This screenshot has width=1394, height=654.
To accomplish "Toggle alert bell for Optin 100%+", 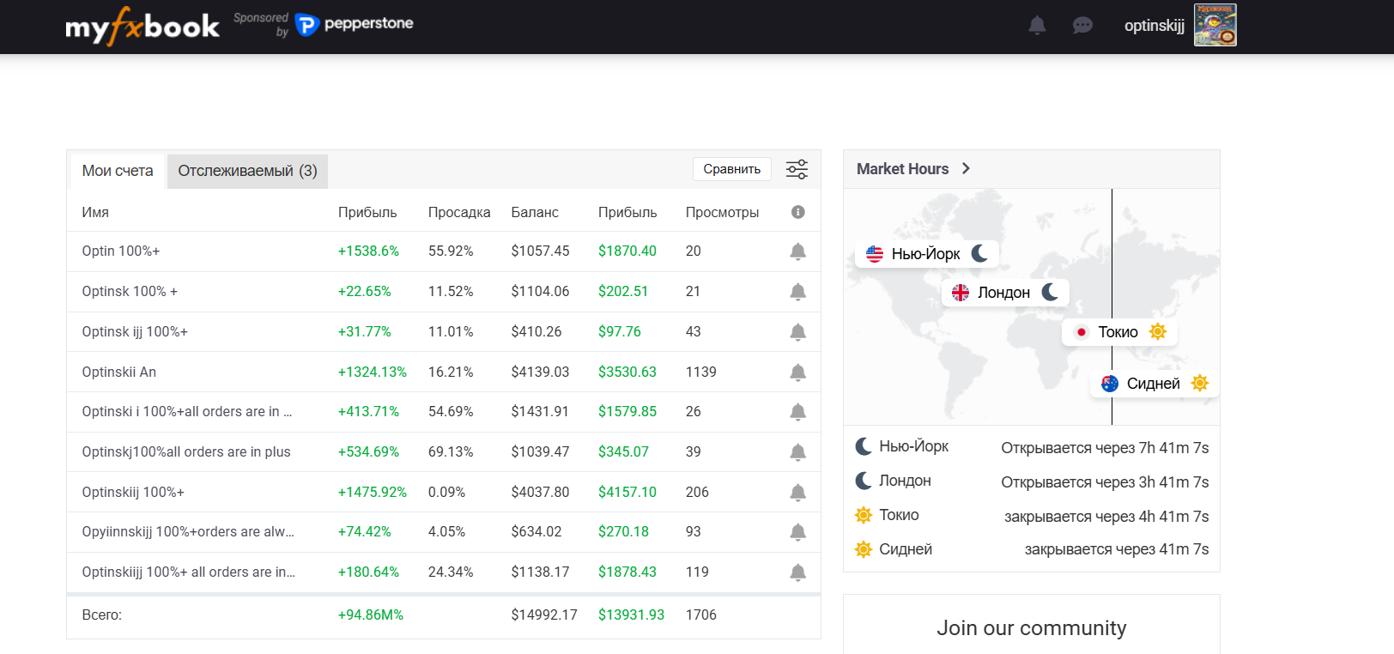I will coord(797,251).
